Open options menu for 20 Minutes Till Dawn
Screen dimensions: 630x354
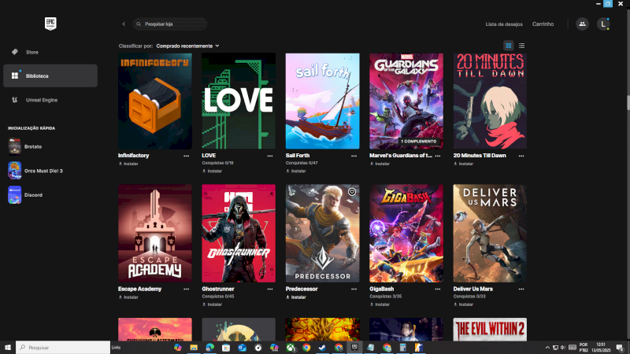tap(521, 156)
